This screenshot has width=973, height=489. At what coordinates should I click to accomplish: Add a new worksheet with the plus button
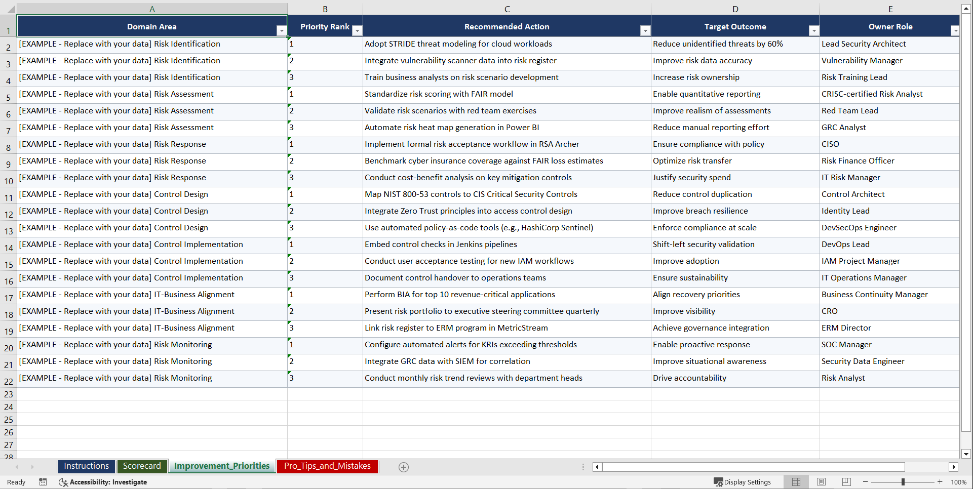(x=403, y=467)
